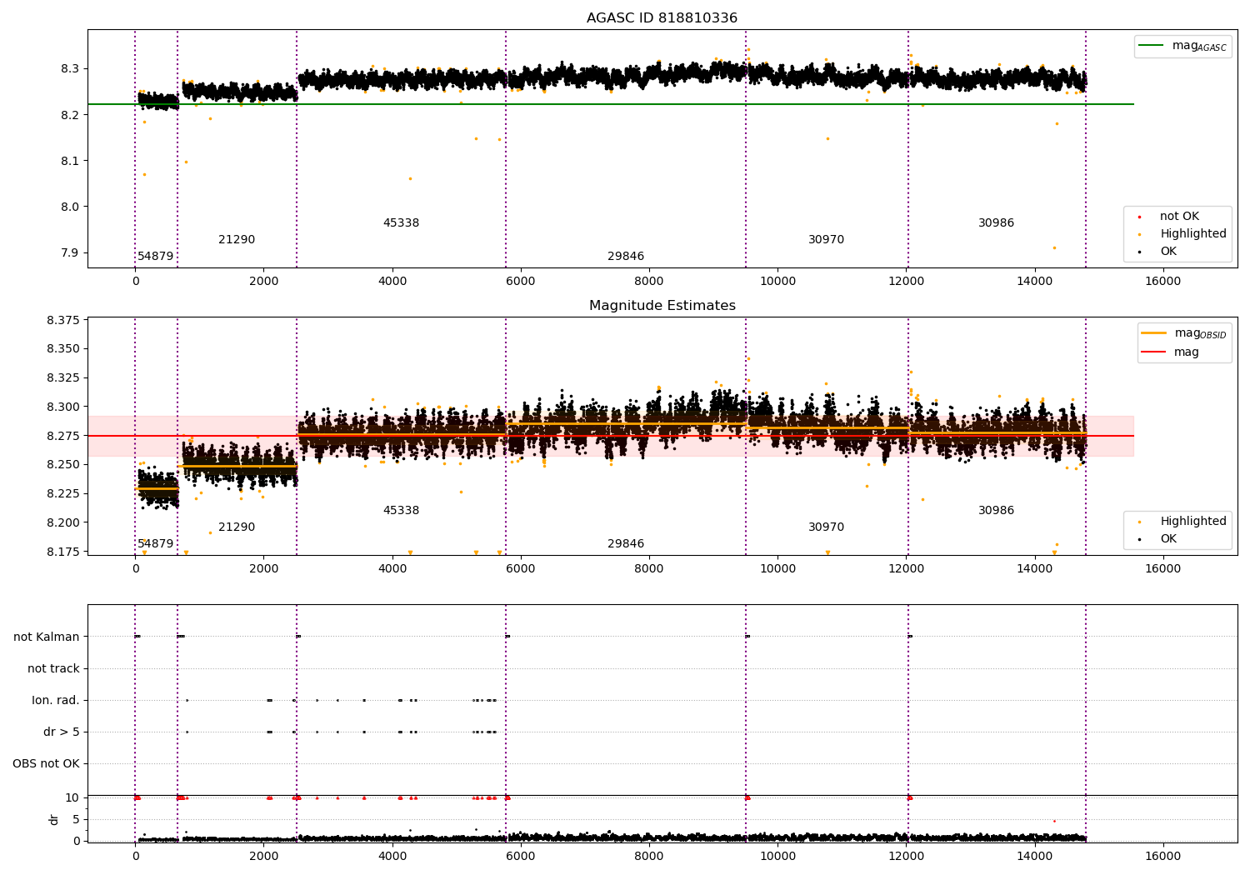The width and height of the screenshot is (1250, 875).
Task: Click the "OK" legend entry in Magnitude Estimates plot
Action: pos(1168,539)
